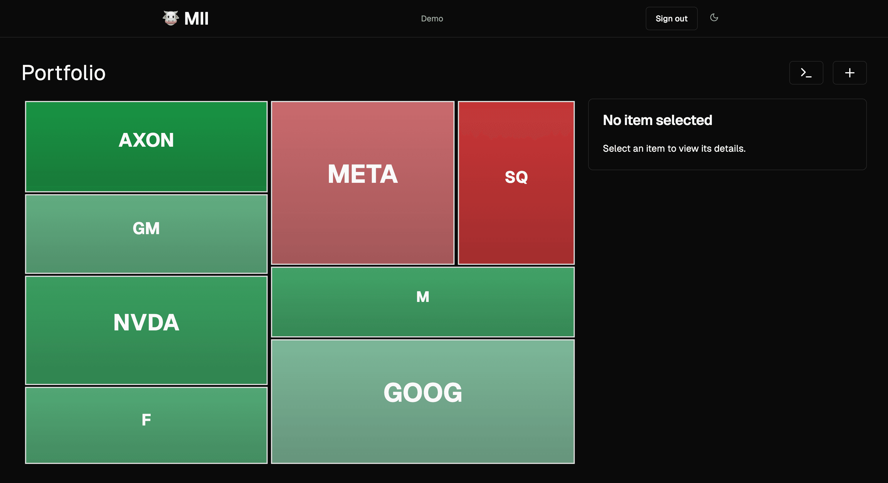The height and width of the screenshot is (483, 888).
Task: Click the META portfolio tile
Action: pyautogui.click(x=362, y=182)
